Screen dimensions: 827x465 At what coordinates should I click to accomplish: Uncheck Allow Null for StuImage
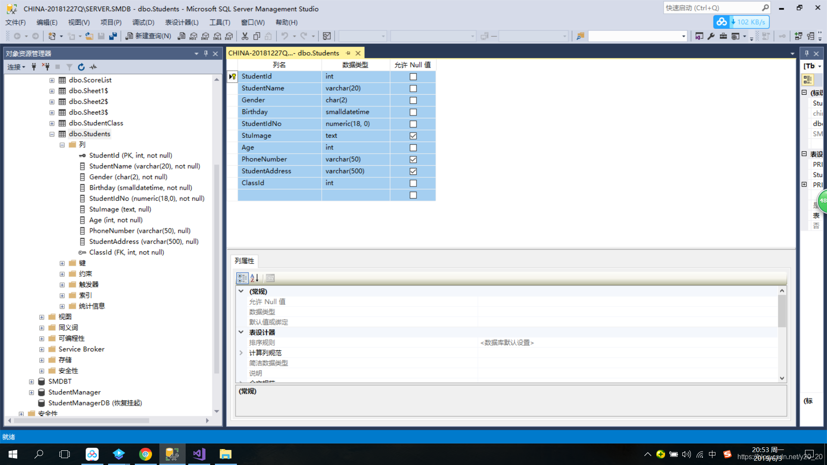413,136
